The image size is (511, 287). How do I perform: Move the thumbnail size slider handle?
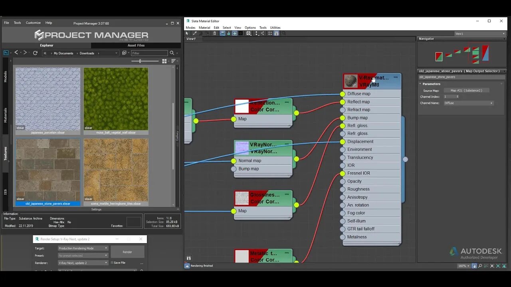pyautogui.click(x=140, y=61)
